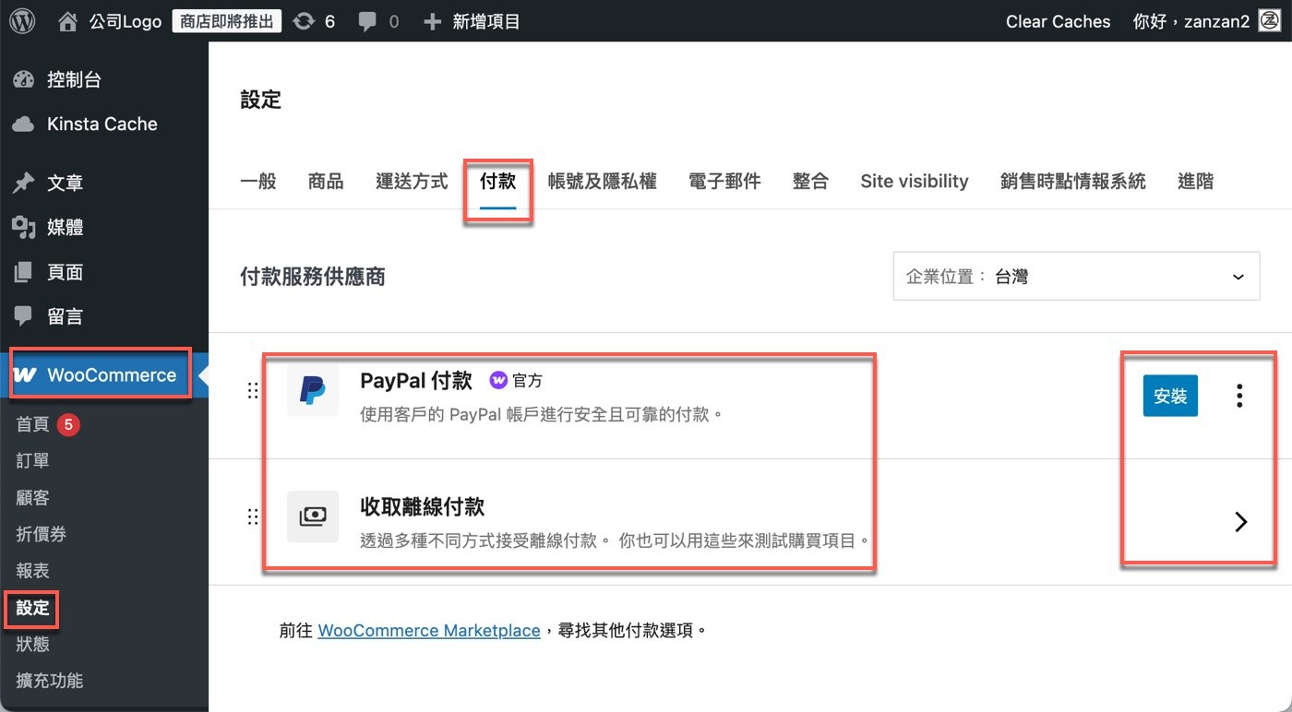The image size is (1292, 712).
Task: Click the home icon beside 公司Logo
Action: pos(67,21)
